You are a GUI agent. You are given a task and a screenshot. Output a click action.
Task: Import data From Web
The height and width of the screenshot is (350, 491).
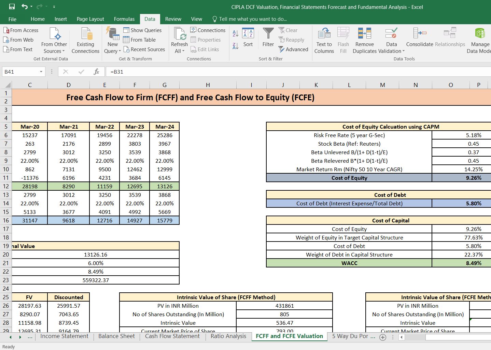pyautogui.click(x=18, y=40)
